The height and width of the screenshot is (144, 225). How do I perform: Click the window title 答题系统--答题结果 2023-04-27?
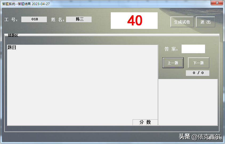coord(26,4)
